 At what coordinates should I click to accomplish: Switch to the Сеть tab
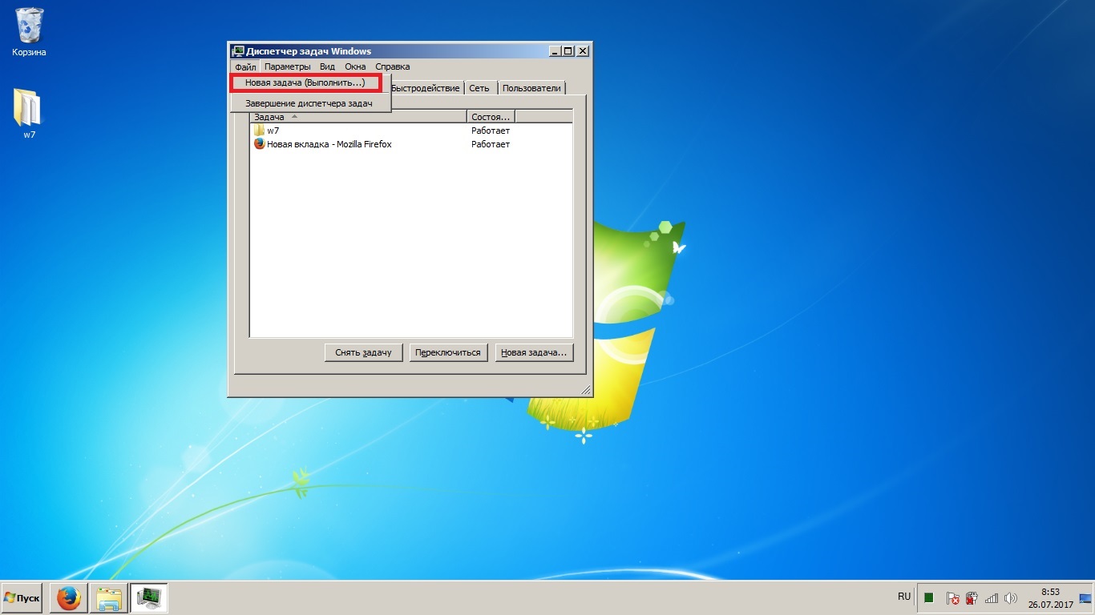coord(479,88)
